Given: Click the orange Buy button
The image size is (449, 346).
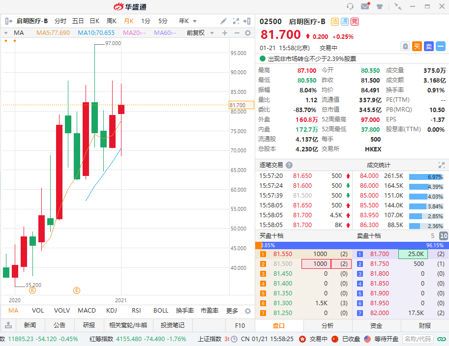Looking at the screenshot, I should click(x=417, y=46).
